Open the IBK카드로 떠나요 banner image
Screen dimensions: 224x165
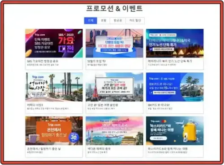175,87
